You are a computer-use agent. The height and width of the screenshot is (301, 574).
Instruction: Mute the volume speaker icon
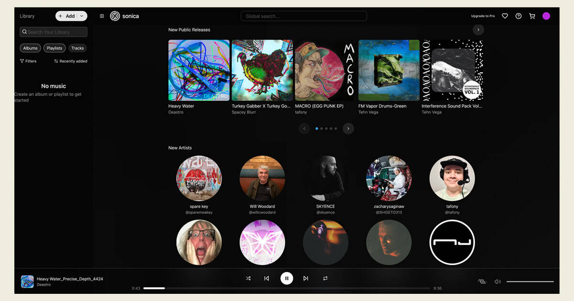[x=497, y=281]
